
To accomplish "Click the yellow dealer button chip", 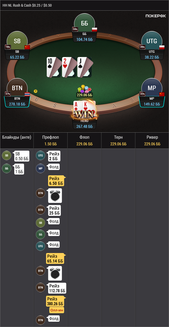I will coord(36,91).
